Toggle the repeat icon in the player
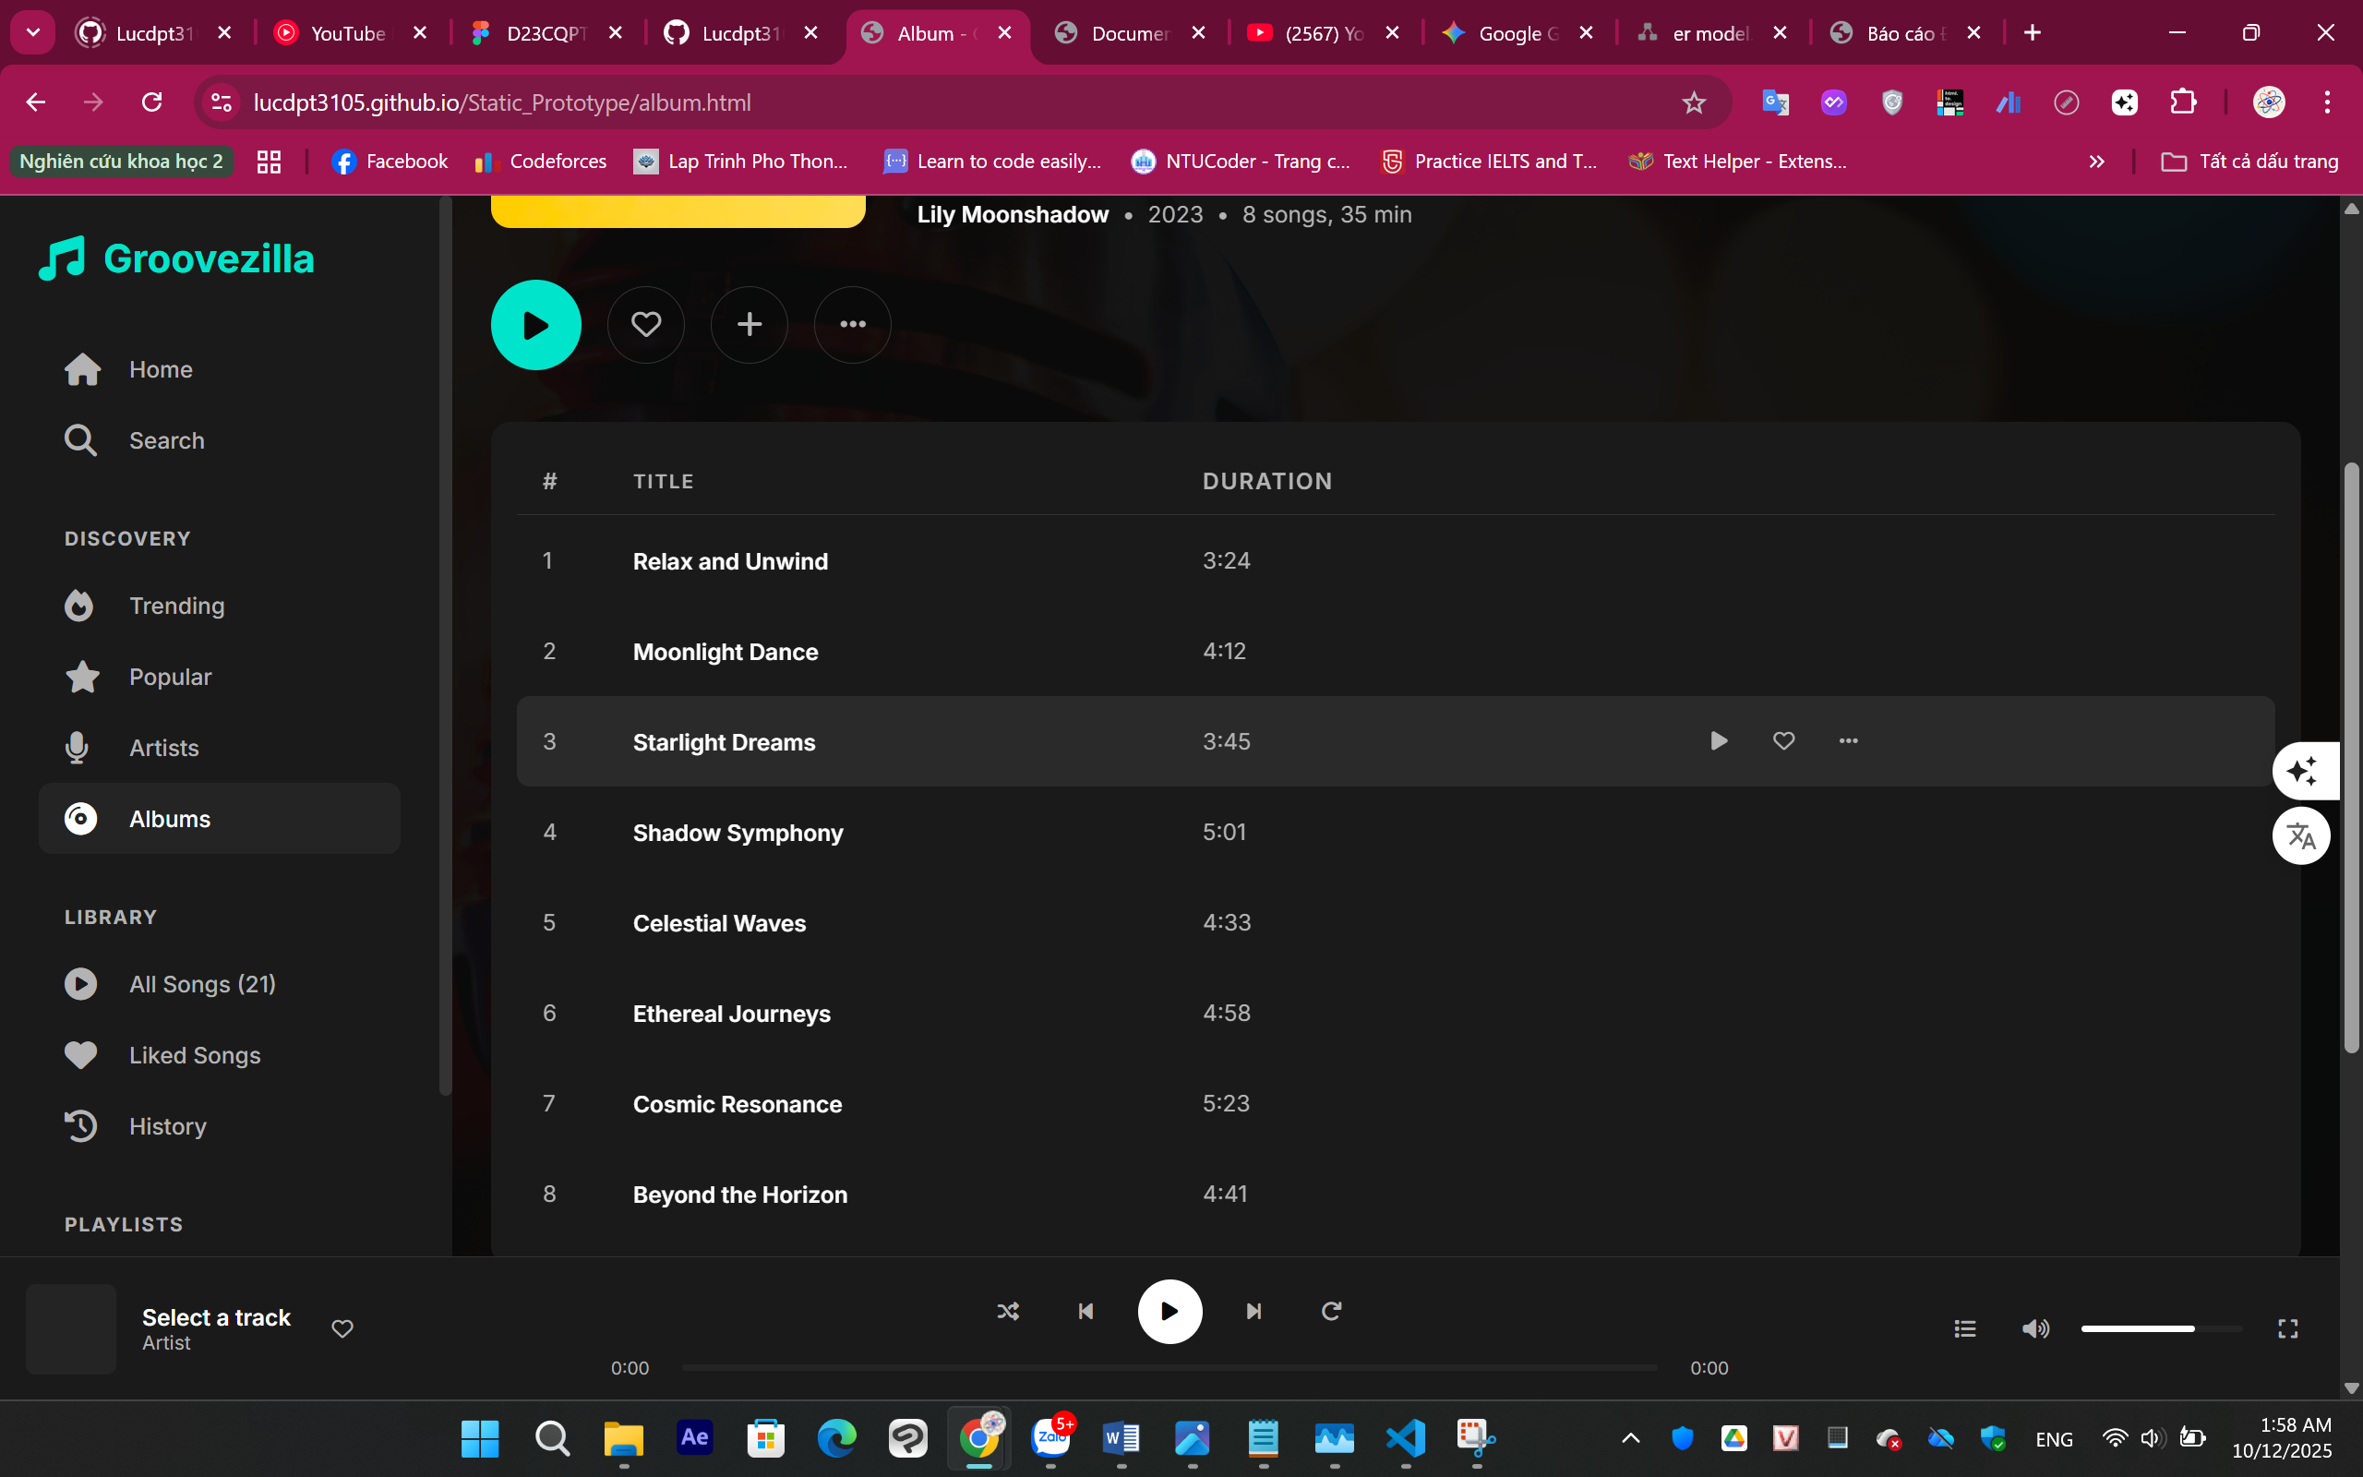Viewport: 2363px width, 1477px height. (x=1331, y=1311)
